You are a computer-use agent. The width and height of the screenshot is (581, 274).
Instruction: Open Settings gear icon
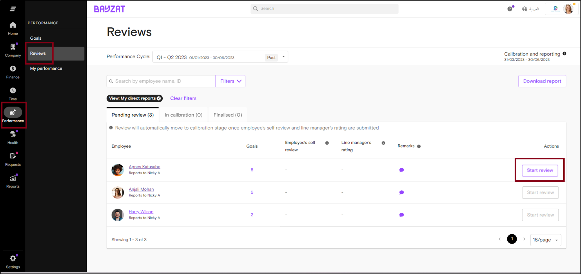13,258
